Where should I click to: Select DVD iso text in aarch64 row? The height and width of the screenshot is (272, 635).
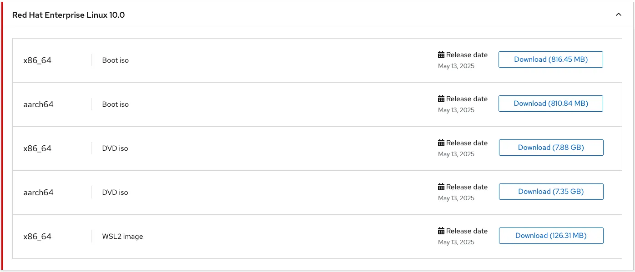coord(115,193)
